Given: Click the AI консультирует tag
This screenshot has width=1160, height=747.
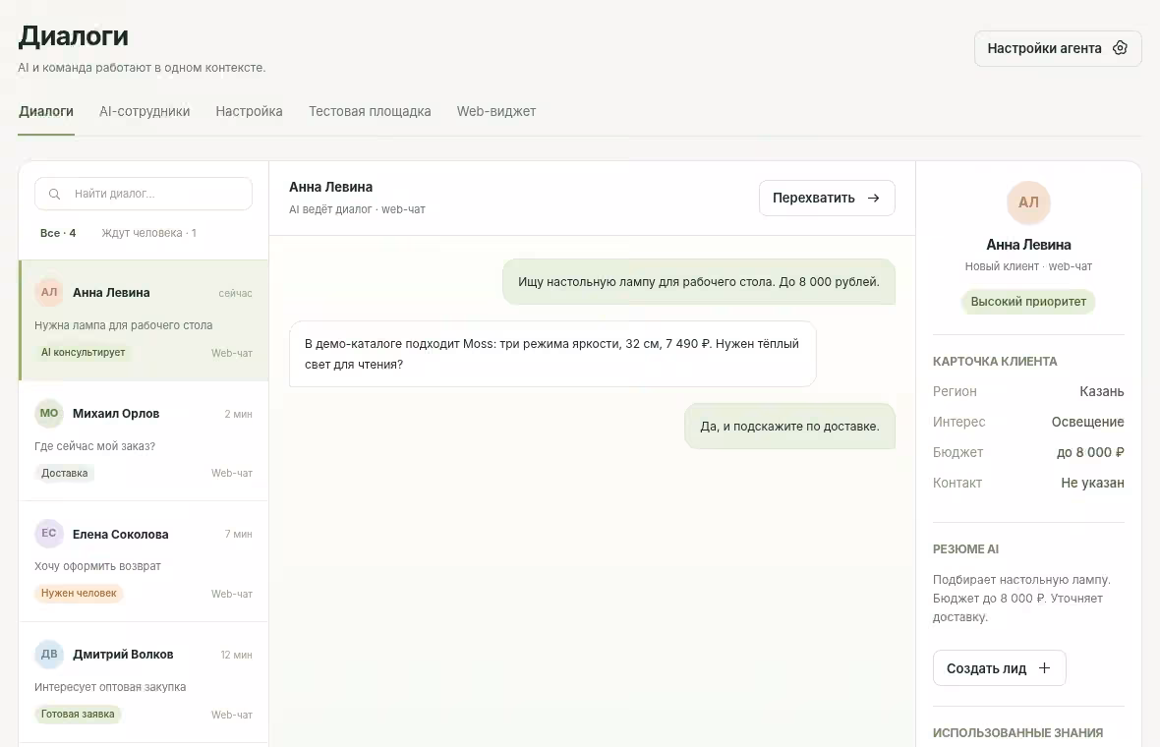Looking at the screenshot, I should pos(83,353).
